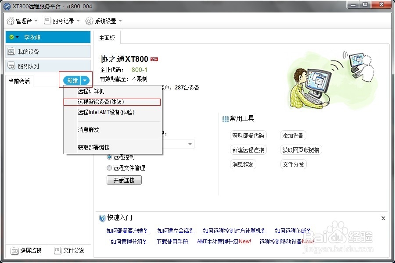Expand the 系统设置 menu arrow

(120, 21)
